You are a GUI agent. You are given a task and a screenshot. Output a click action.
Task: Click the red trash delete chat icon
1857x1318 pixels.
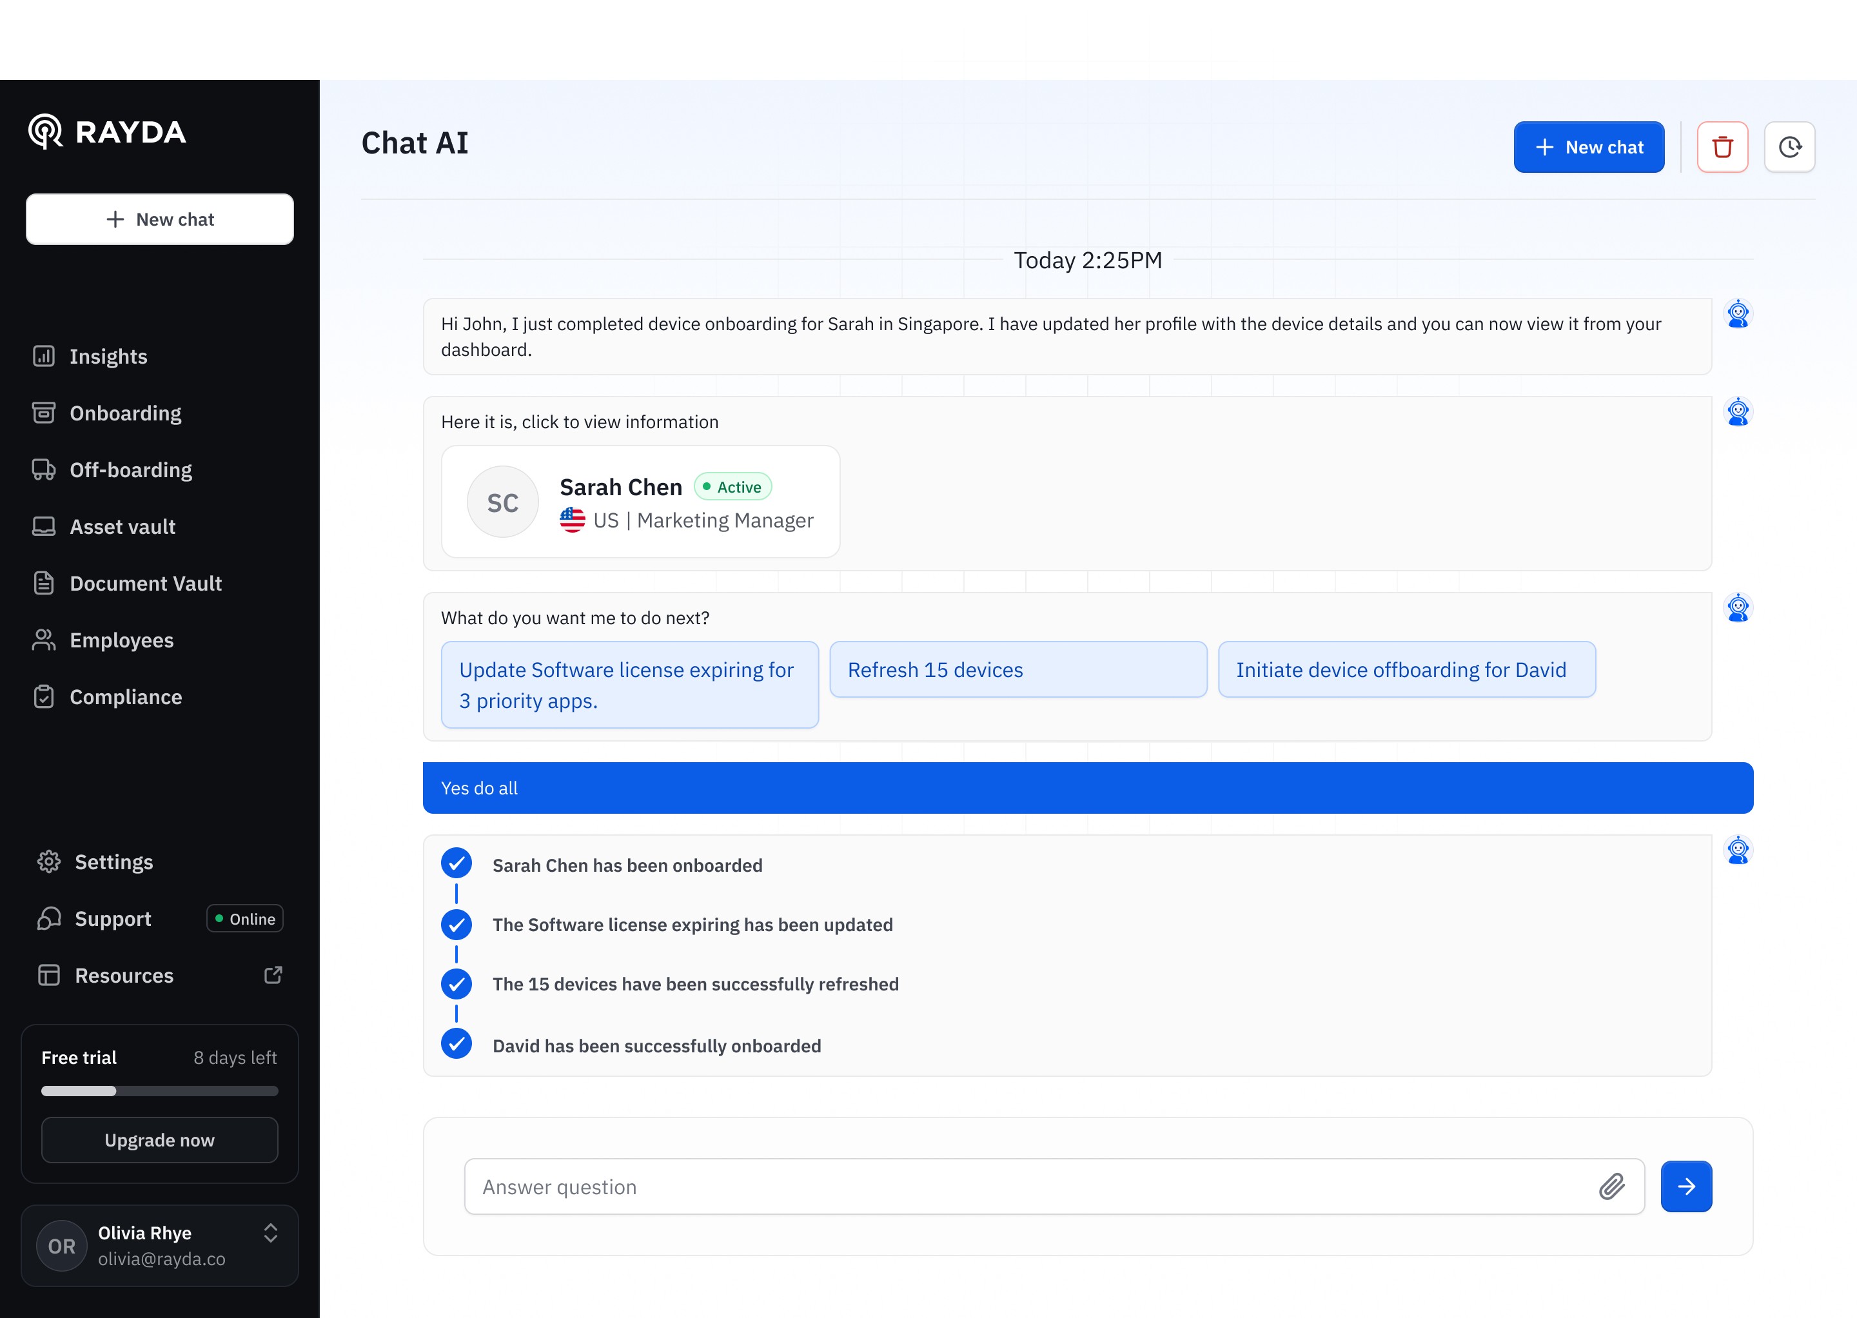[1722, 147]
